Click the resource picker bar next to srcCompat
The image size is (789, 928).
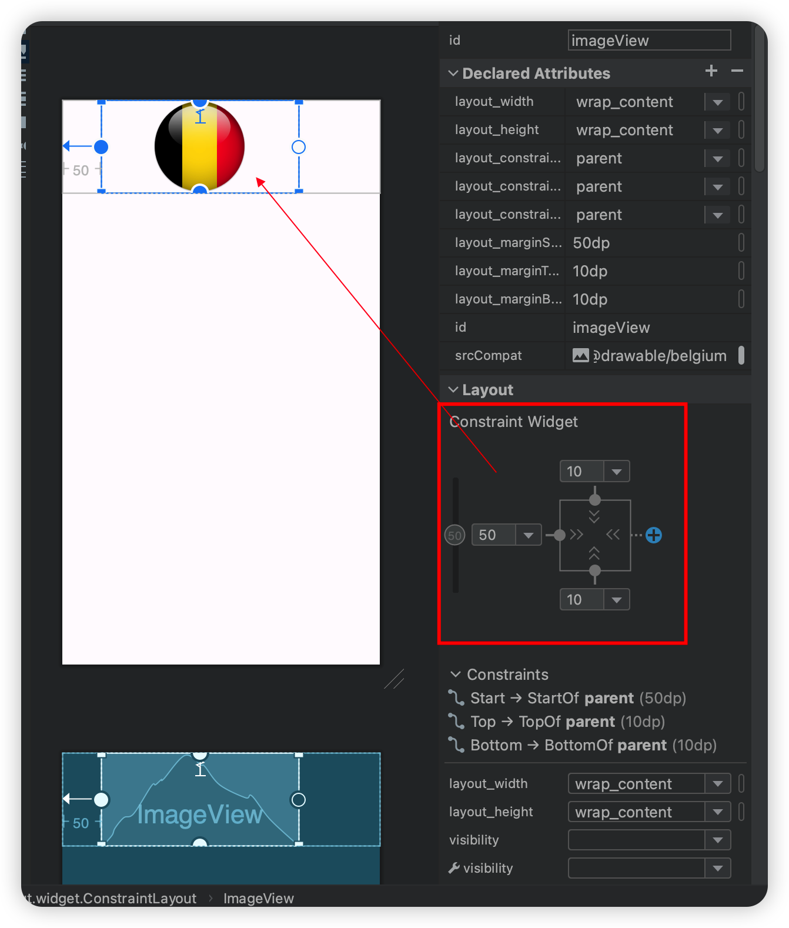[741, 355]
